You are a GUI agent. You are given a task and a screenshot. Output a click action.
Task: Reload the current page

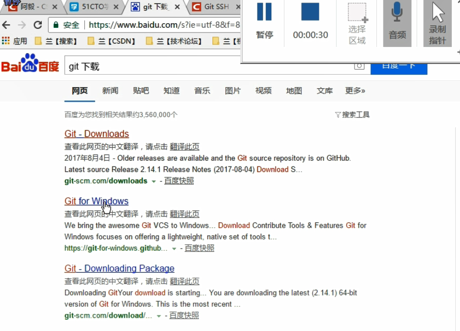[38, 25]
